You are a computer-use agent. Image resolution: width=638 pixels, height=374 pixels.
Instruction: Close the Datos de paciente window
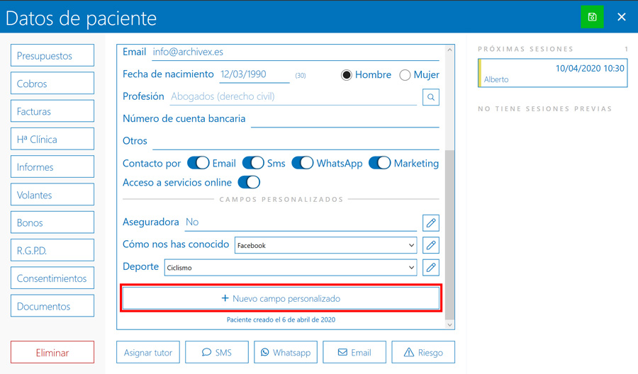tap(621, 17)
